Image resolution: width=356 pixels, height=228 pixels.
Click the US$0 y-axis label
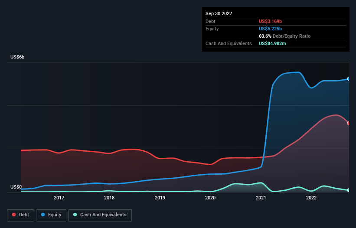pos(16,187)
